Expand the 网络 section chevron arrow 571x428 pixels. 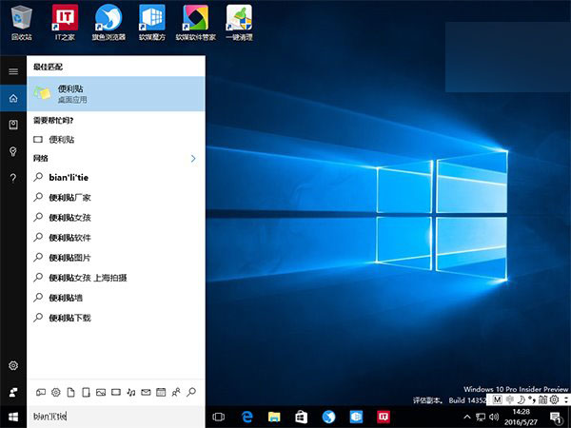(193, 158)
